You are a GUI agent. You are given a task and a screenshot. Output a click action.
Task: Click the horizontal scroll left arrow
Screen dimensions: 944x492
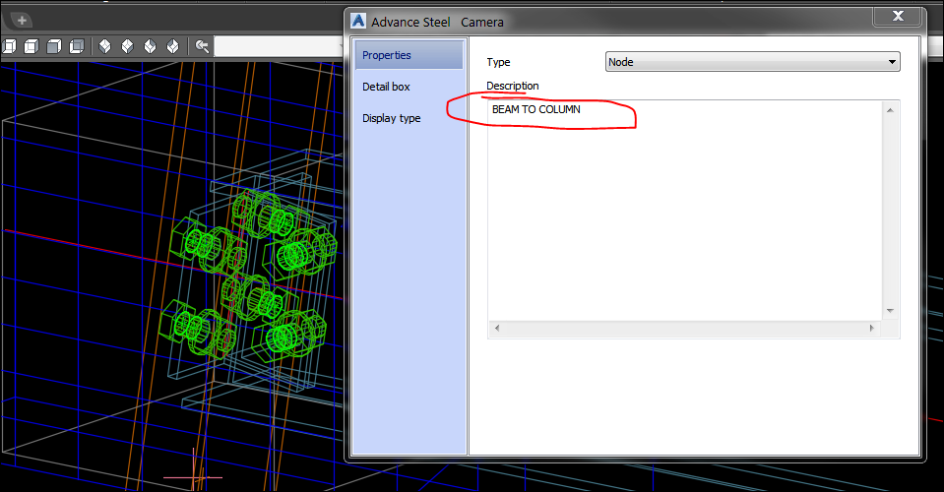click(497, 329)
